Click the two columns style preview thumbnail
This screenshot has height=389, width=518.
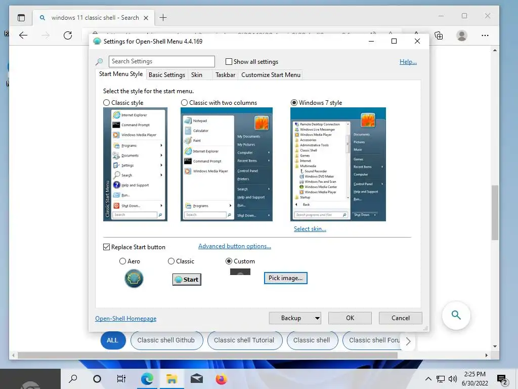pos(227,165)
